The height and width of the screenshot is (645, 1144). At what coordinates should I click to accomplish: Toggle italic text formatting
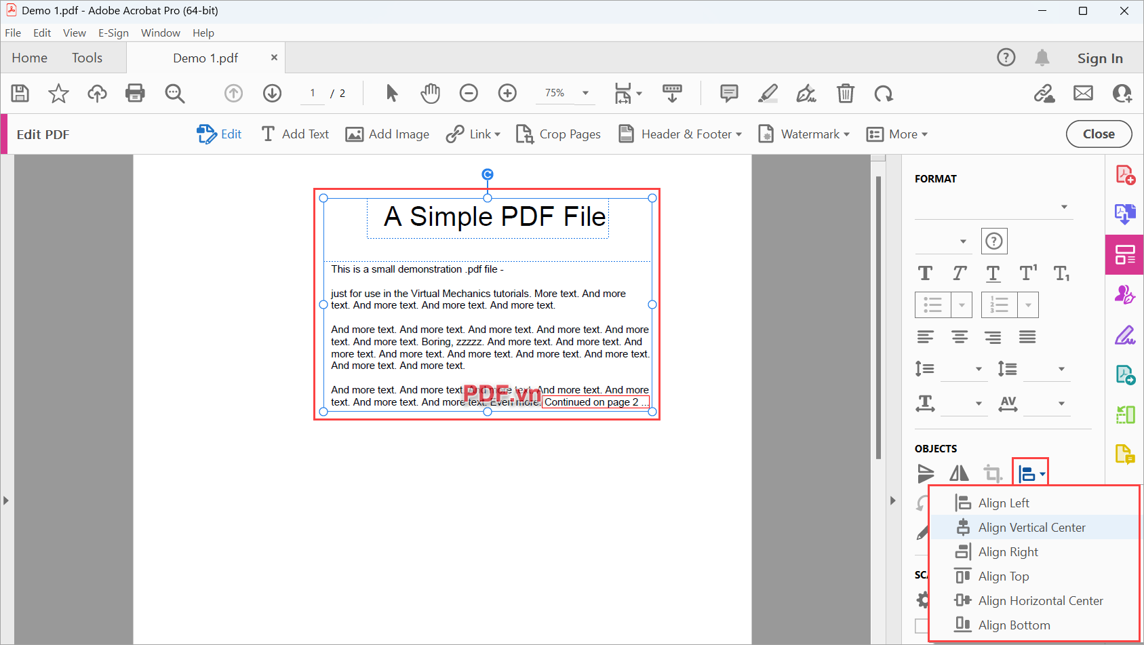point(959,273)
